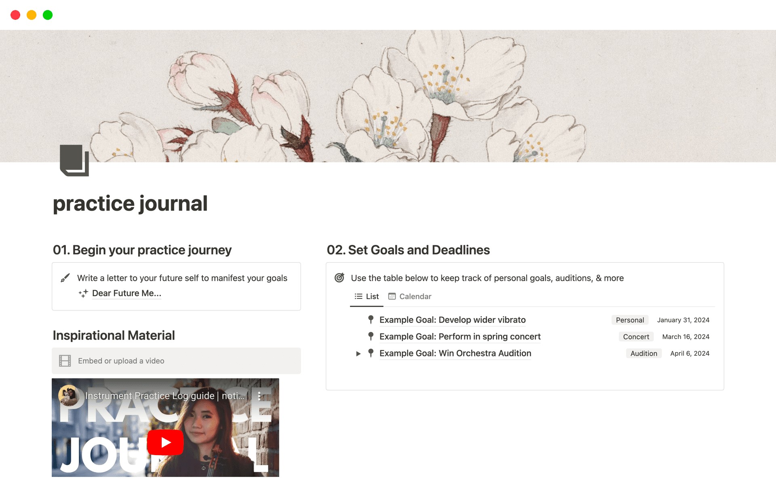The width and height of the screenshot is (776, 485).
Task: Click the pin icon for Win Orchestra Audition
Action: coord(371,353)
